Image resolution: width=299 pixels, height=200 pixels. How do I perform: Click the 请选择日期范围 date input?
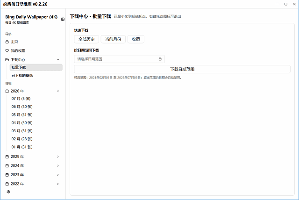click(120, 59)
